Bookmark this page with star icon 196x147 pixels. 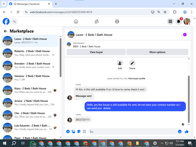(x=165, y=12)
